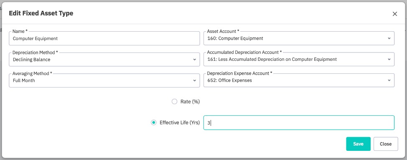Click the 652: Office Expenses account value
Image resolution: width=407 pixels, height=160 pixels.
[230, 80]
